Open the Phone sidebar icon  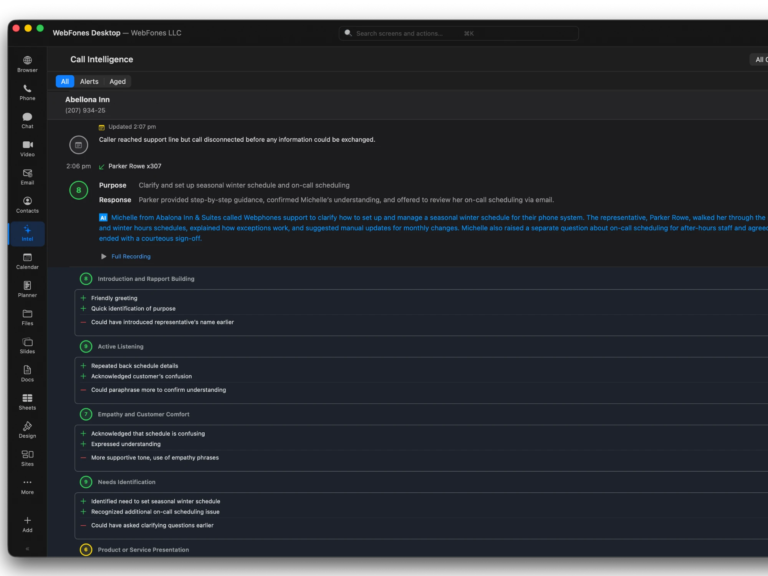tap(27, 93)
